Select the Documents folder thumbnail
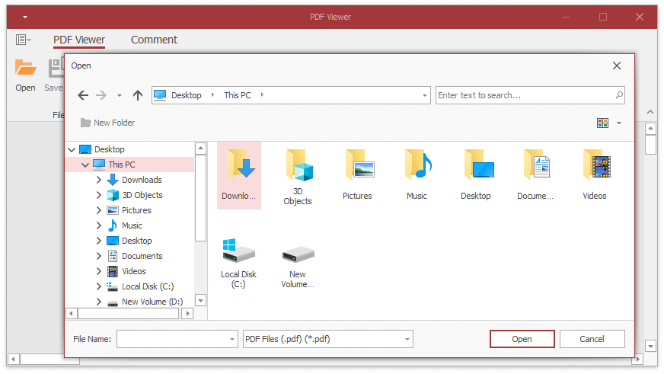 [x=535, y=174]
